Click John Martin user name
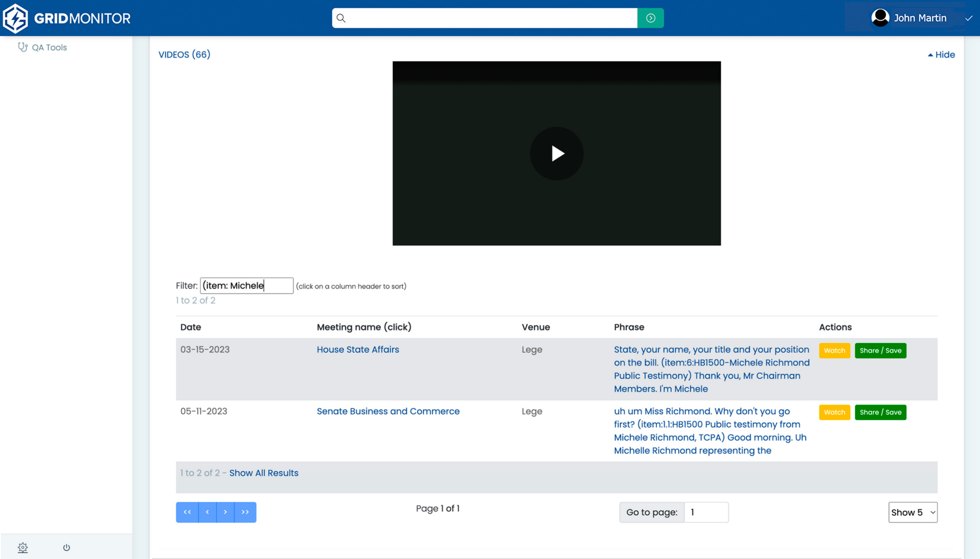Viewport: 980px width, 559px height. coord(920,18)
